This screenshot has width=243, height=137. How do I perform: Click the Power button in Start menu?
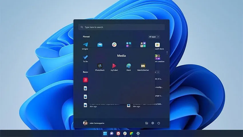click(x=159, y=123)
